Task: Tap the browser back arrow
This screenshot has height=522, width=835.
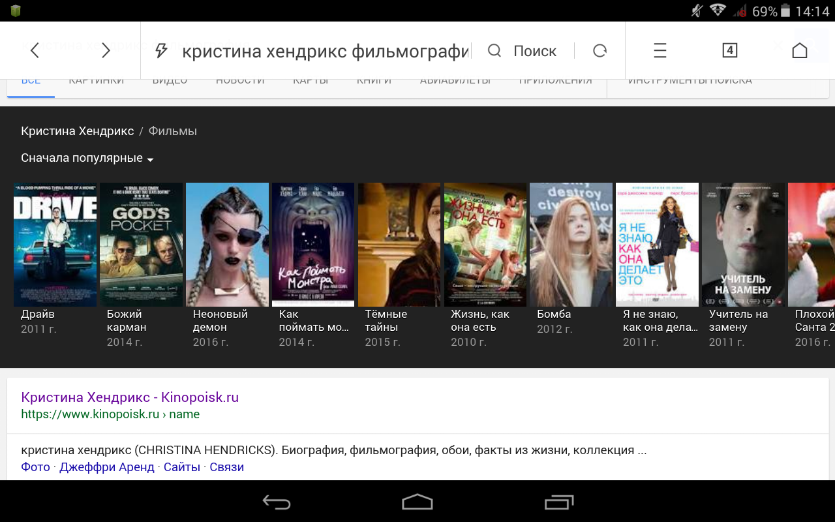Action: pos(35,50)
